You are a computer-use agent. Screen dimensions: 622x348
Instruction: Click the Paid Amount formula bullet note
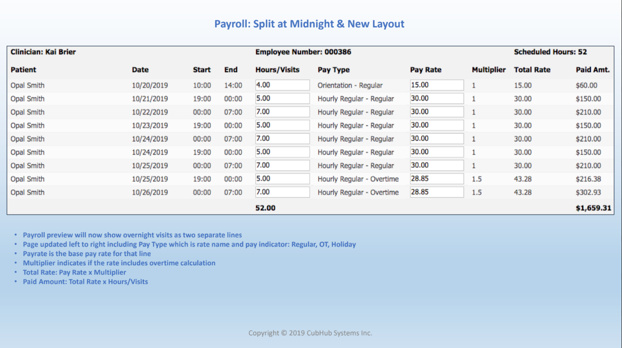coord(86,281)
